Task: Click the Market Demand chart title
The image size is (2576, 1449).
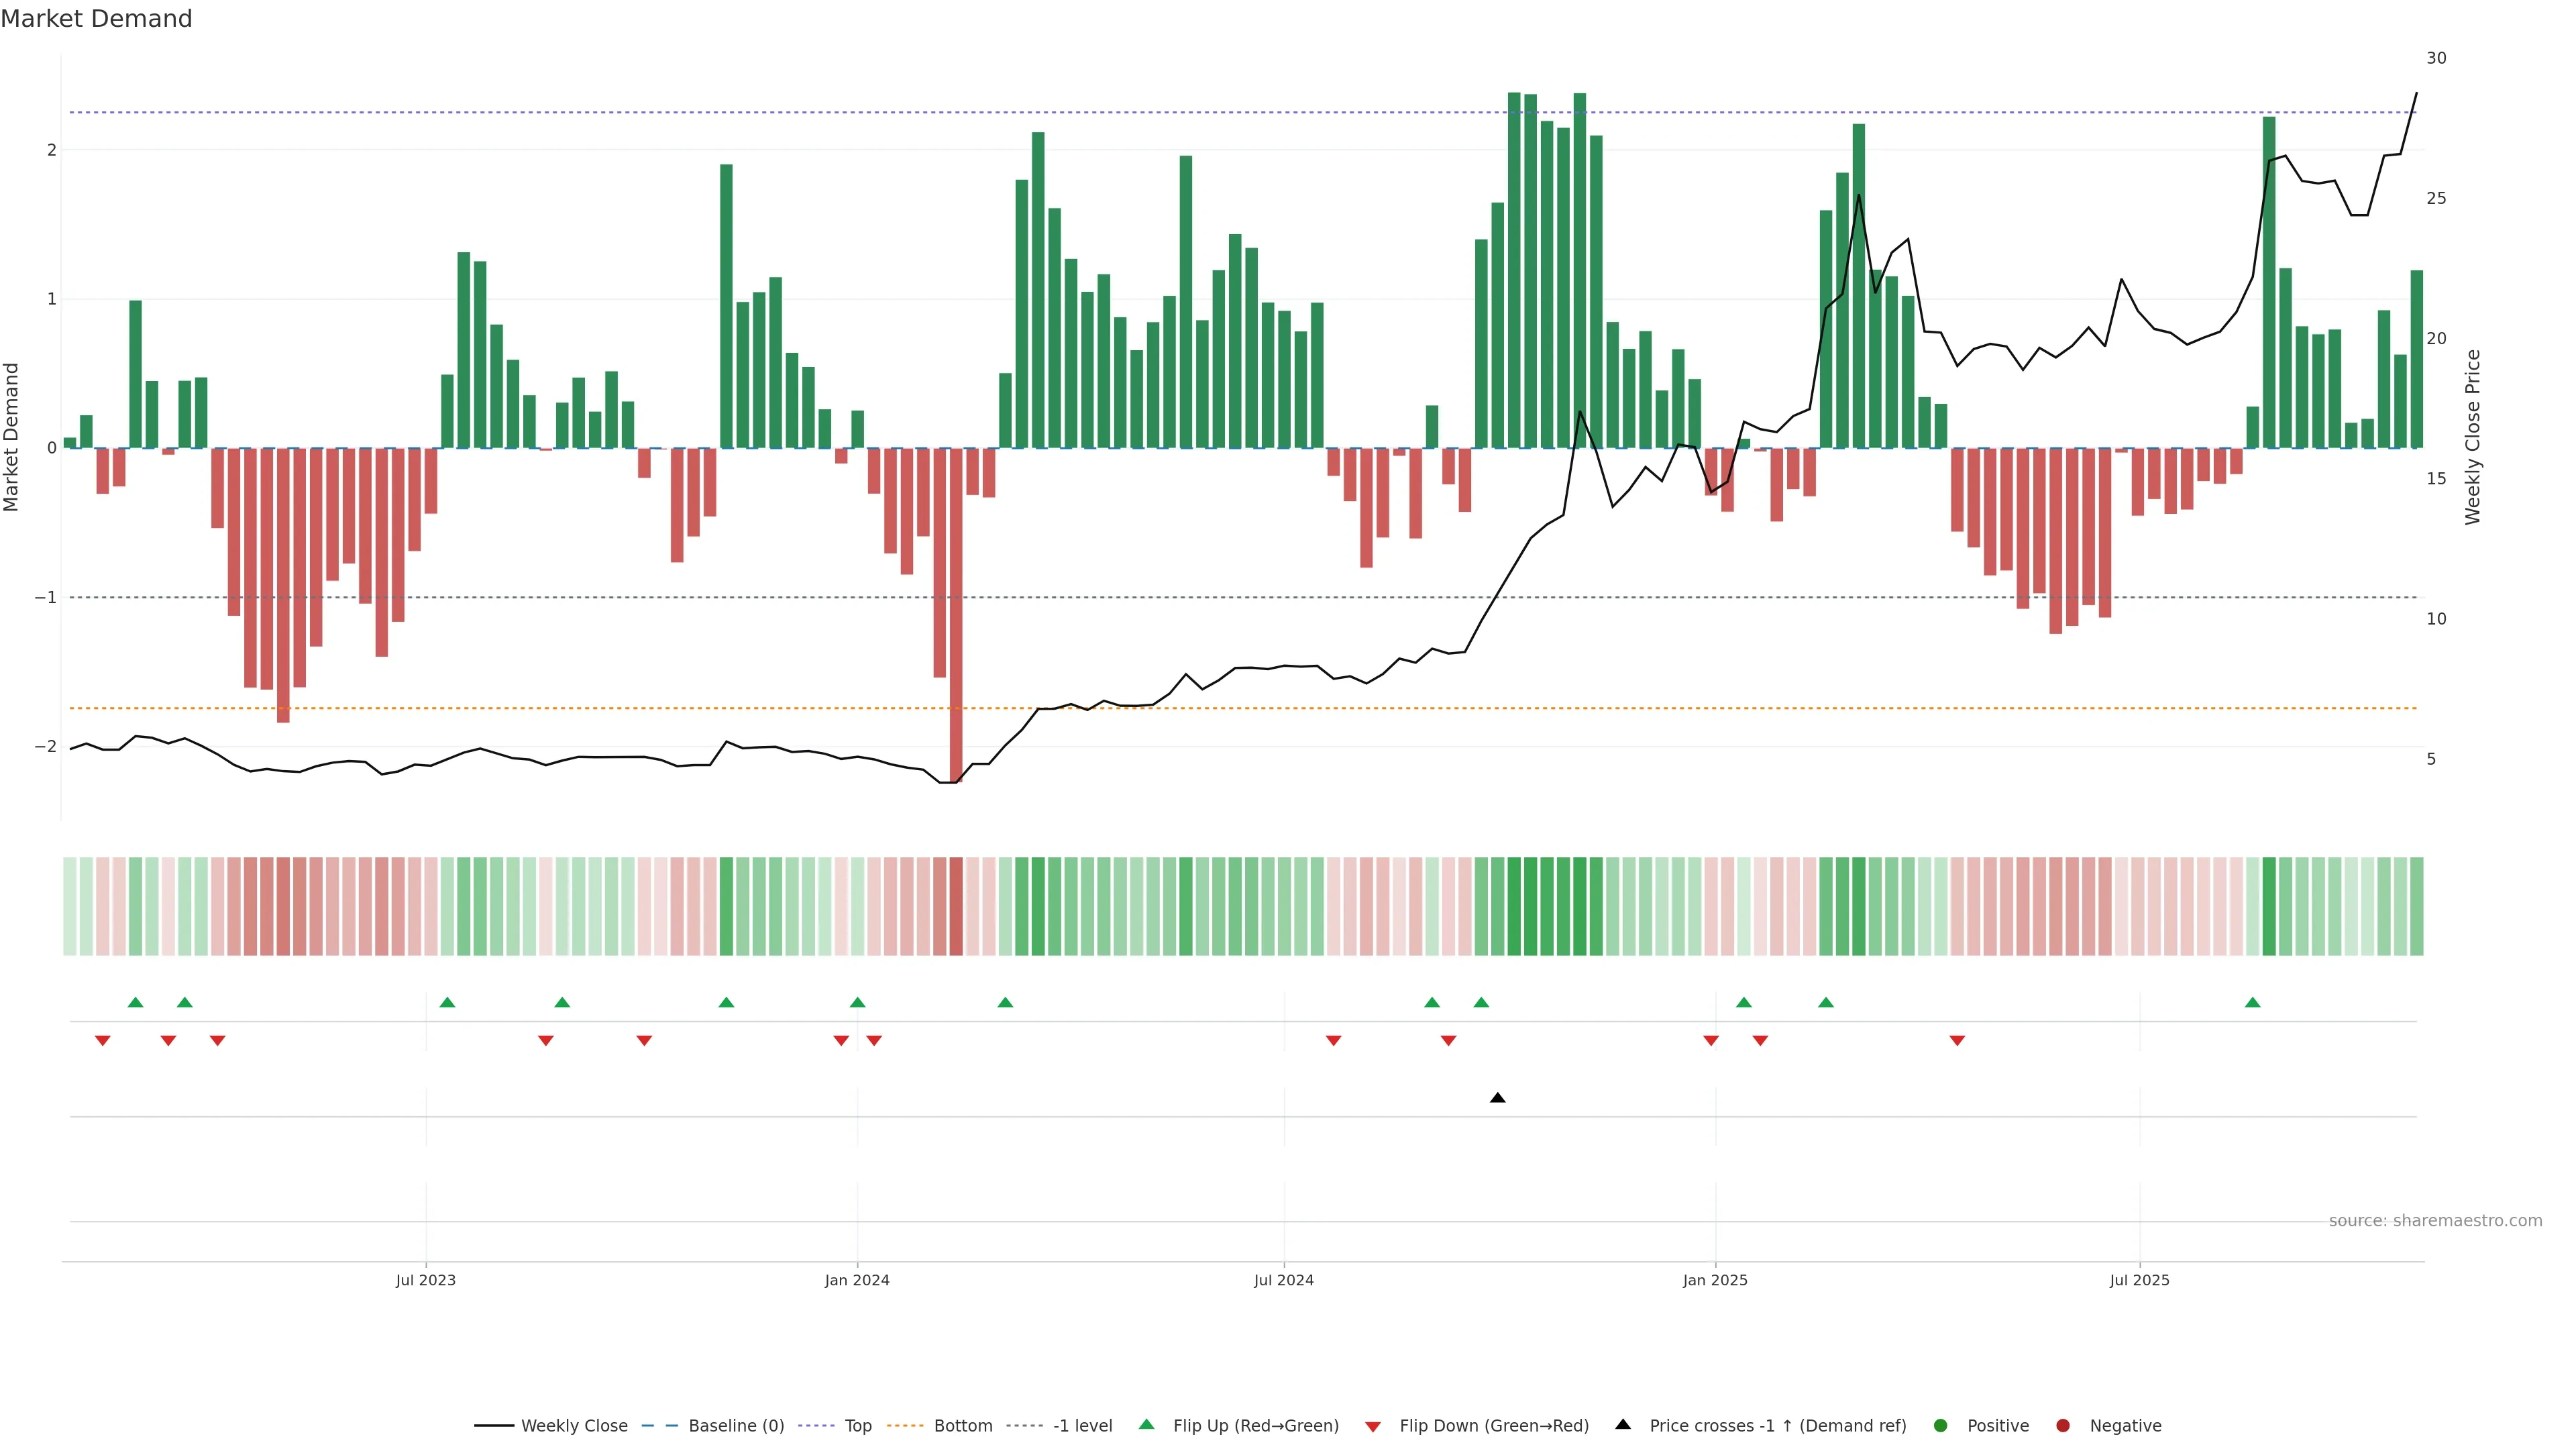Action: pos(96,19)
